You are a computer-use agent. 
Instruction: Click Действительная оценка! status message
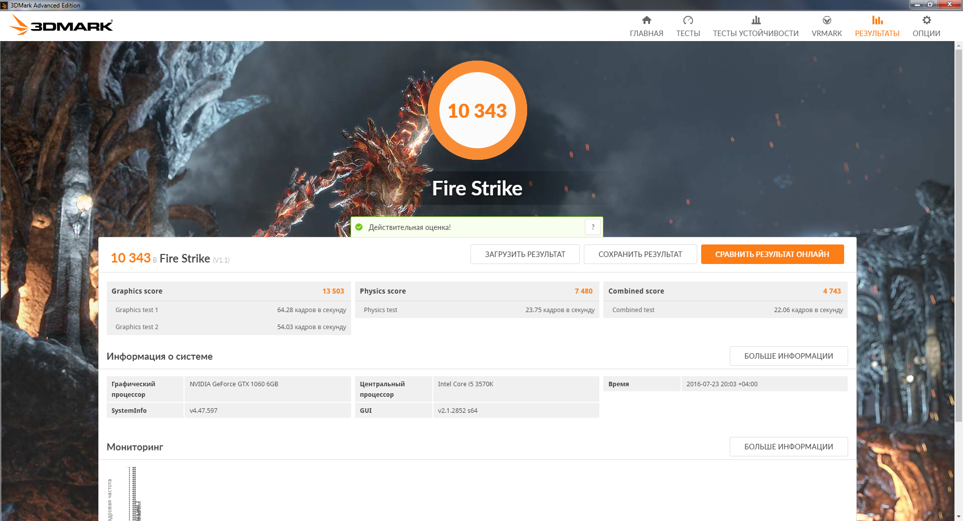click(409, 227)
